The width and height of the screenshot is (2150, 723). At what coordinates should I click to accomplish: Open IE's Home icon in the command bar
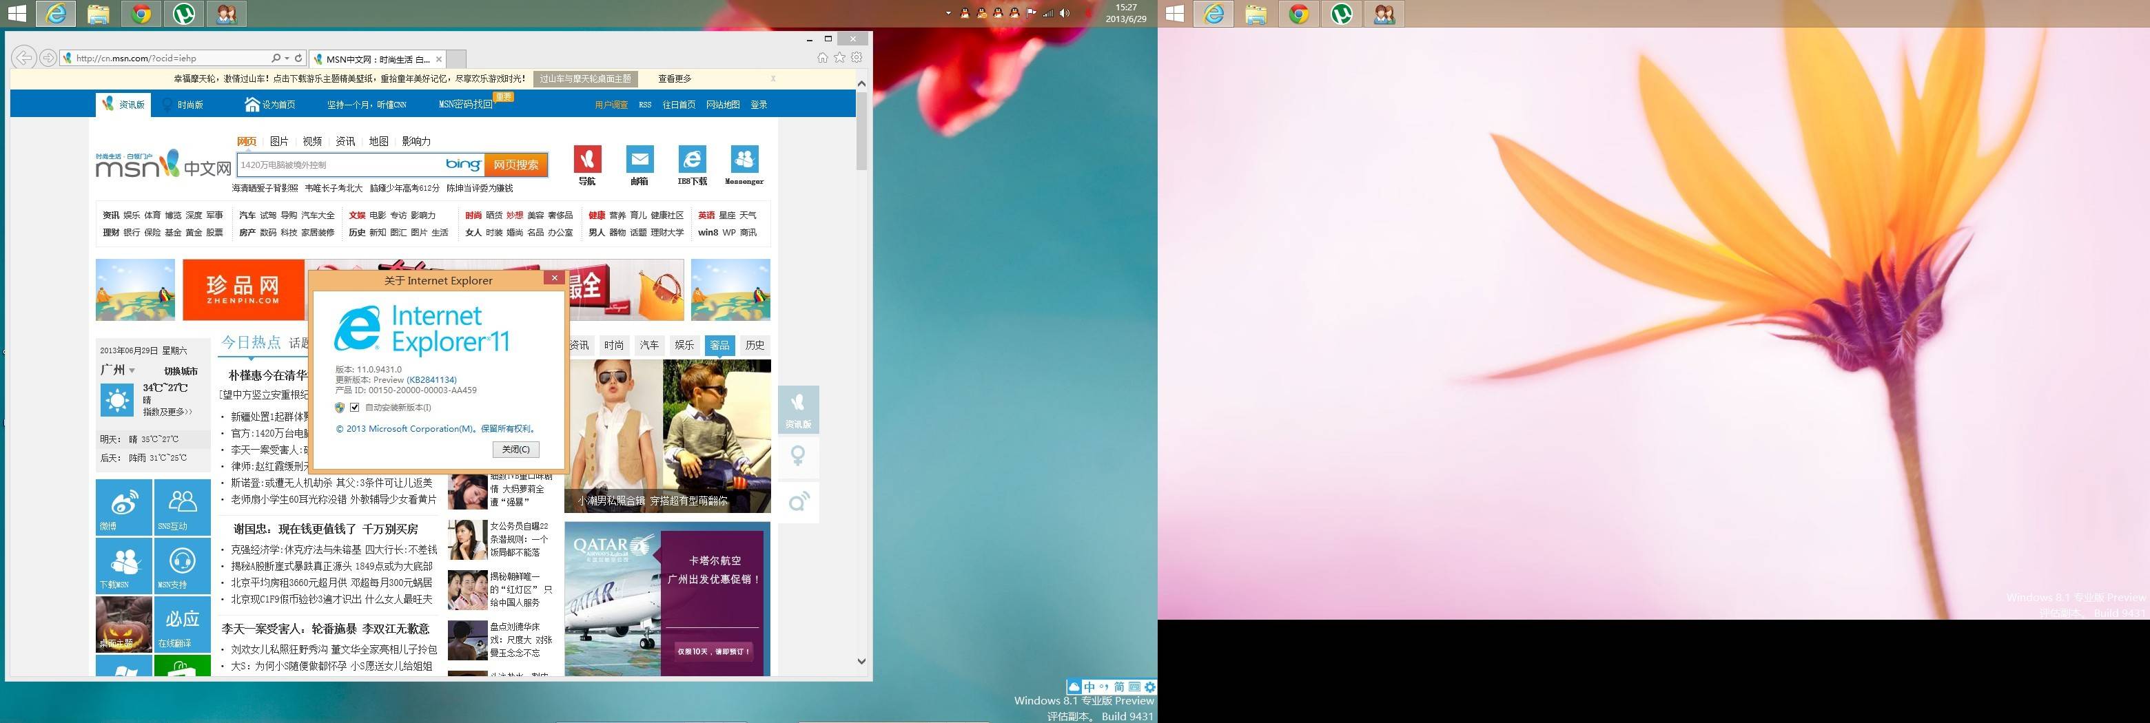coord(822,58)
